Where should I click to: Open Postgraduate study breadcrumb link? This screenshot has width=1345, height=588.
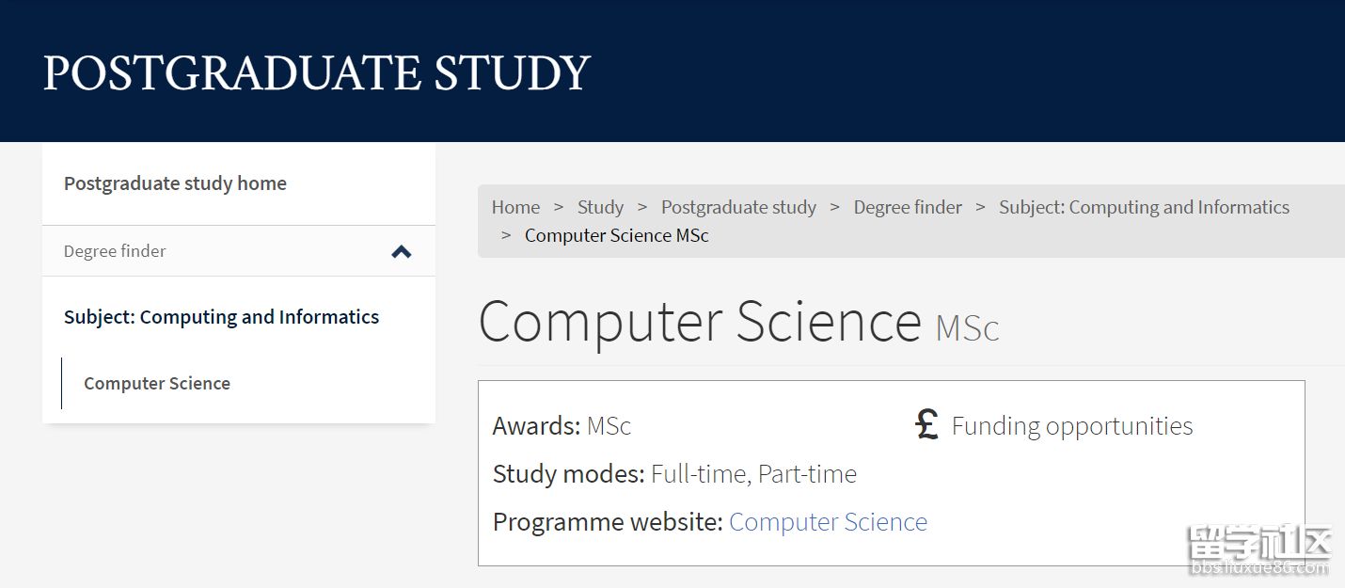pyautogui.click(x=738, y=207)
